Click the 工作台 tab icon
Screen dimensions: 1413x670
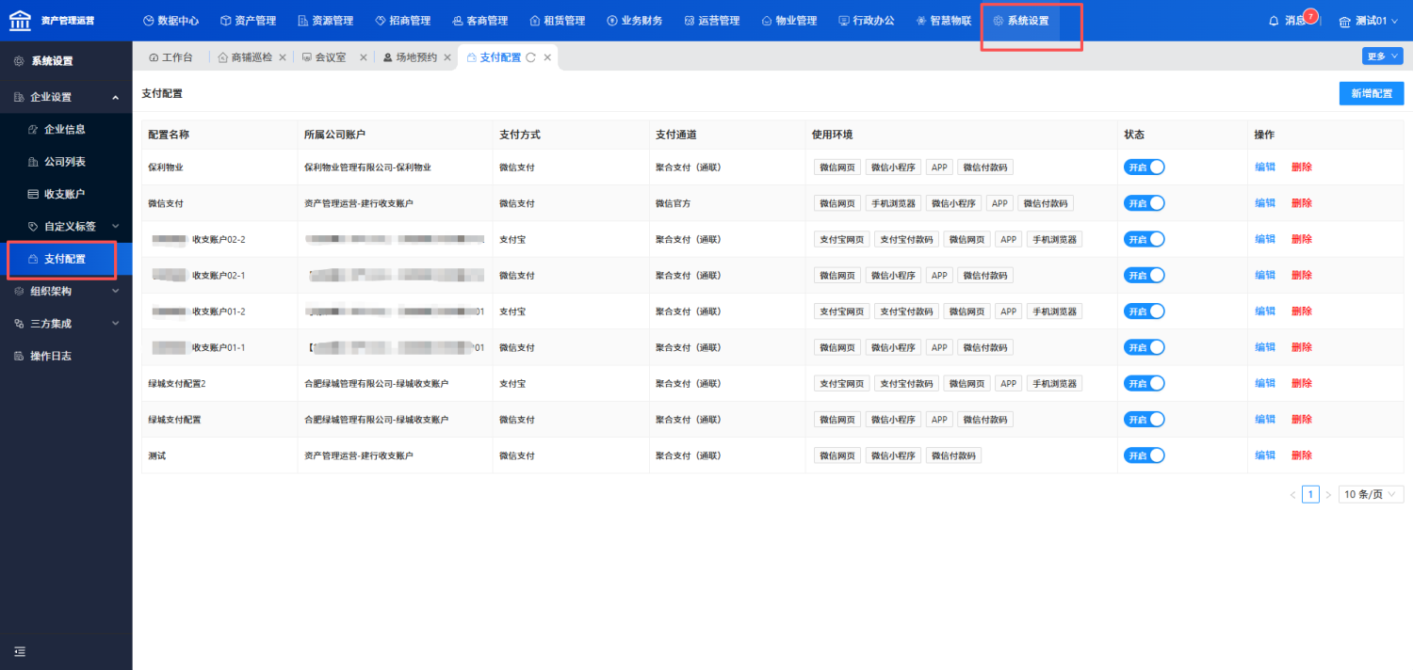click(154, 57)
